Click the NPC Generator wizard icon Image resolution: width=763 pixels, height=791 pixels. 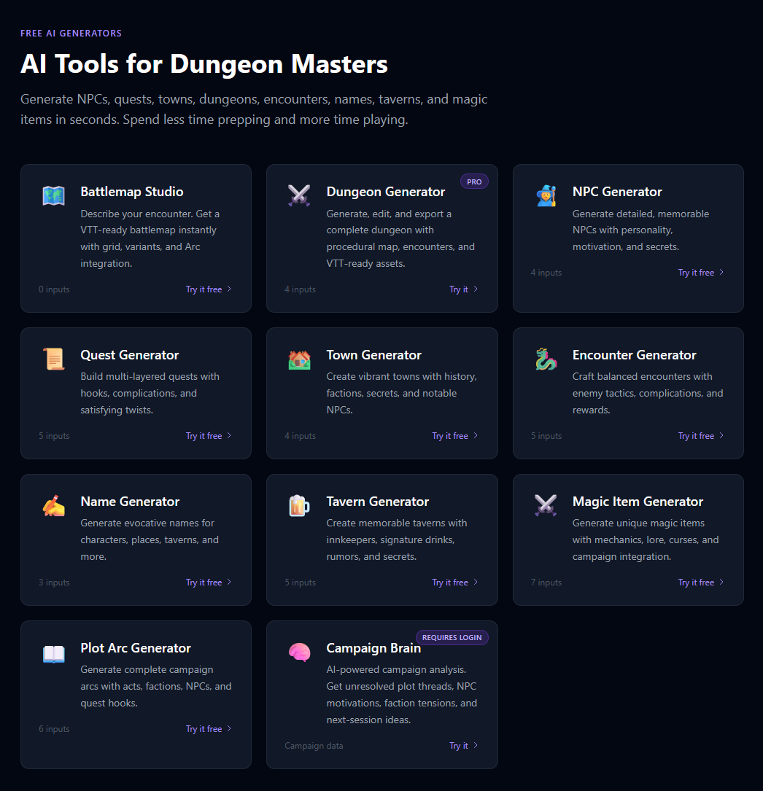(546, 195)
